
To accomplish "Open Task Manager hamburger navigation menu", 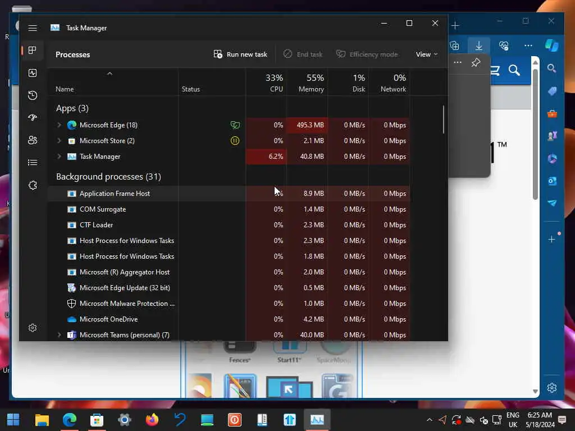I will click(x=33, y=28).
